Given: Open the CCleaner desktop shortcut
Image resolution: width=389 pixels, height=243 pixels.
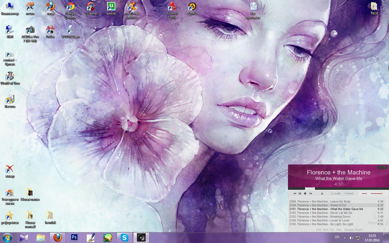Looking at the screenshot, I should pos(91,9).
